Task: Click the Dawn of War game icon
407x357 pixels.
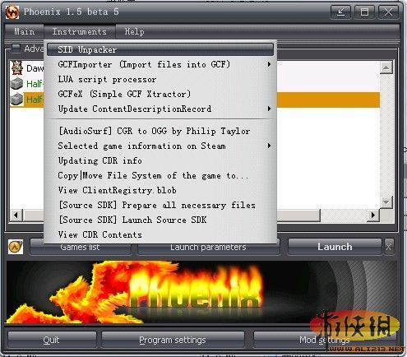Action: pos(16,68)
